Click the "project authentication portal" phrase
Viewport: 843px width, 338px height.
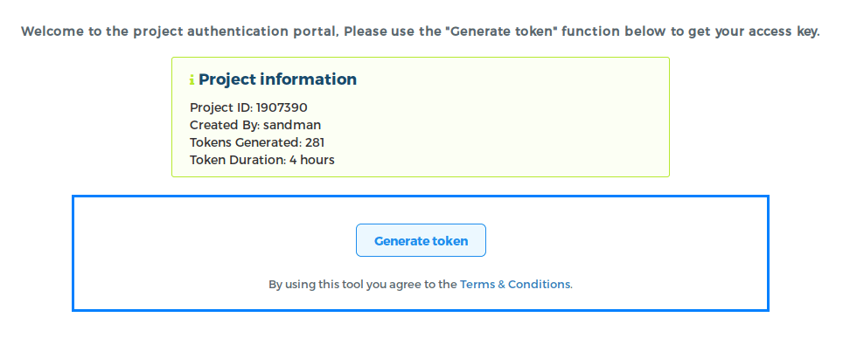pyautogui.click(x=235, y=31)
